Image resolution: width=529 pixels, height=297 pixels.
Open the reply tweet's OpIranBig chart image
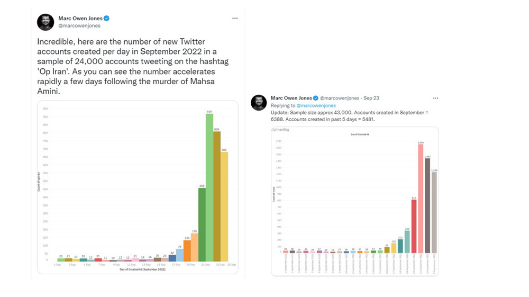(355, 202)
